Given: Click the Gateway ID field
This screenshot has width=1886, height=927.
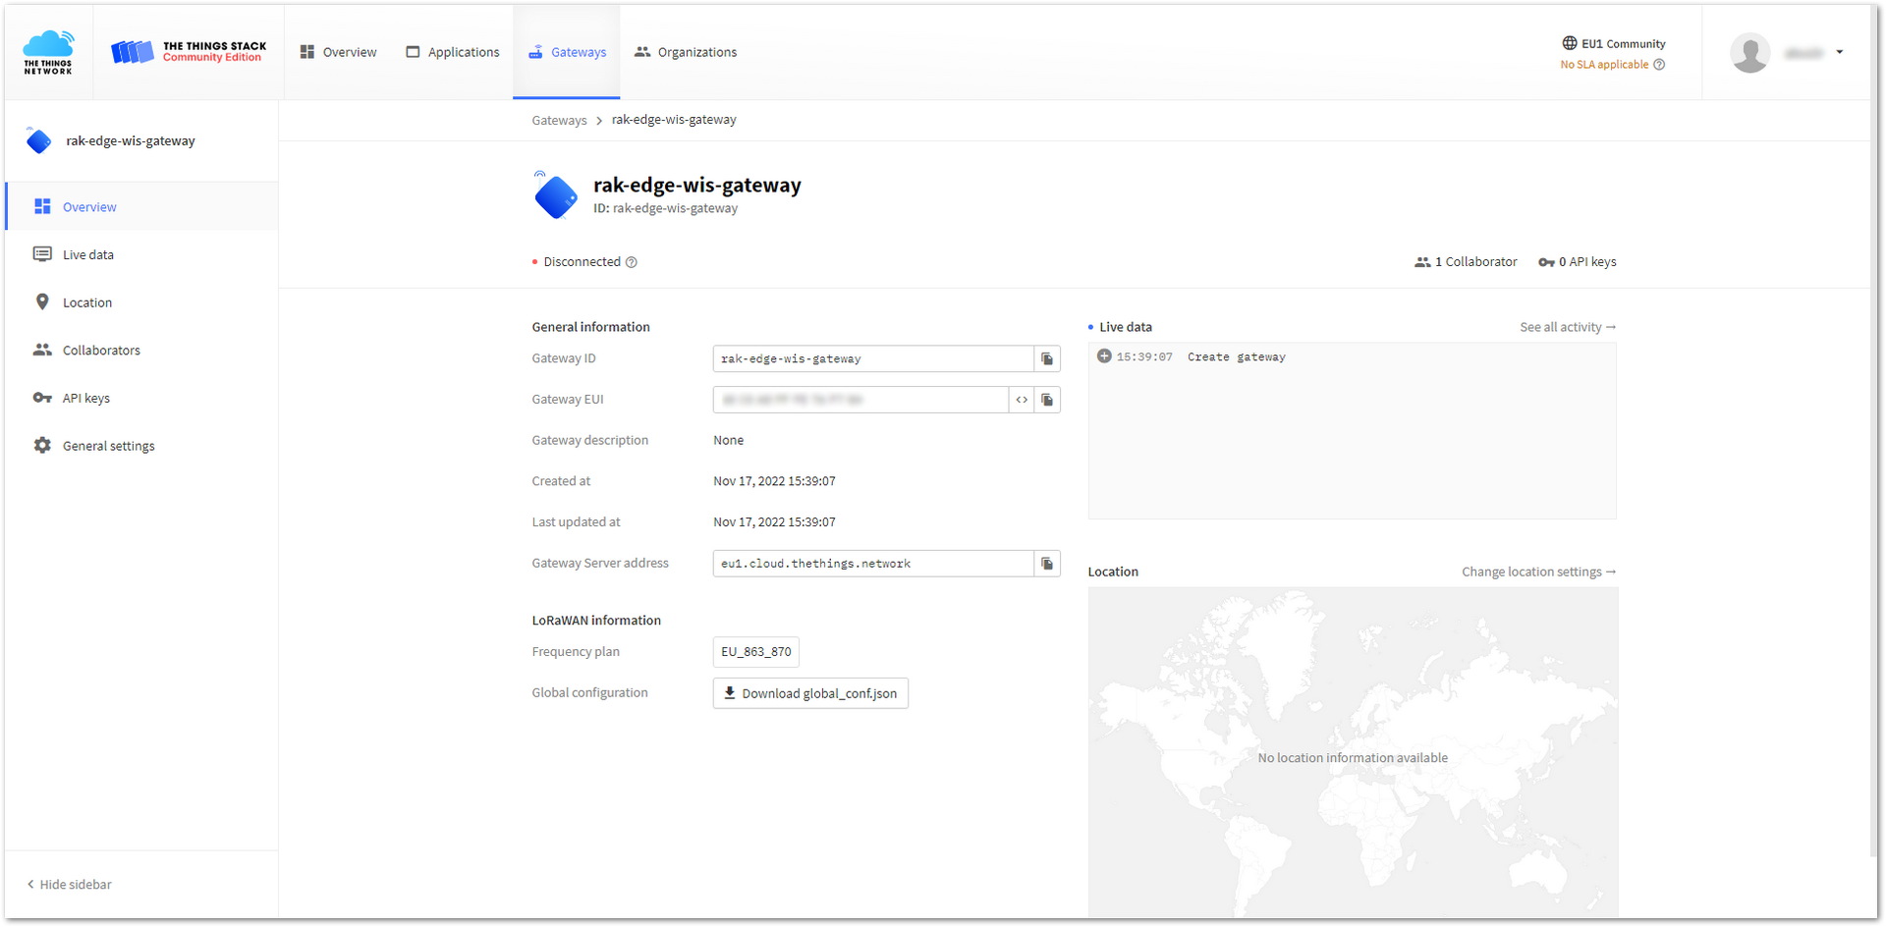Looking at the screenshot, I should [873, 358].
